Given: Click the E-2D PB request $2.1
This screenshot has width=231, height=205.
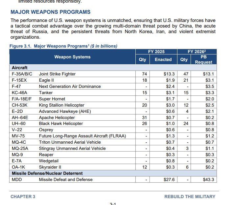Looking at the screenshot, I should click(x=210, y=111).
